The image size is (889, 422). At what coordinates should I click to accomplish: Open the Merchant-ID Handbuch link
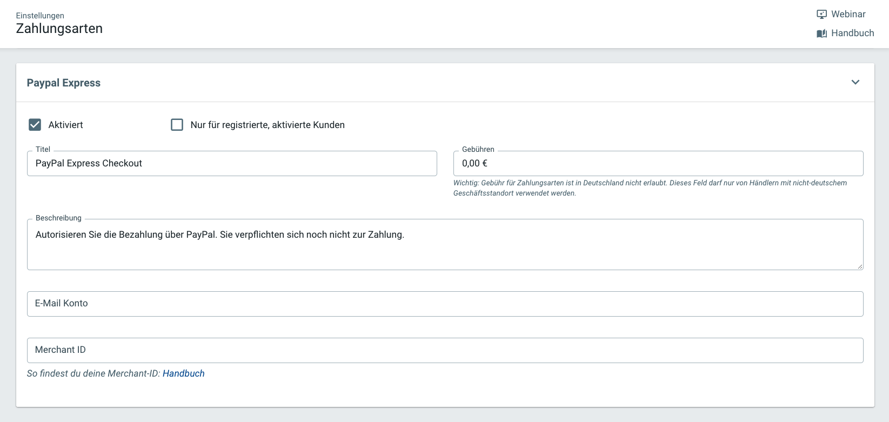click(184, 373)
